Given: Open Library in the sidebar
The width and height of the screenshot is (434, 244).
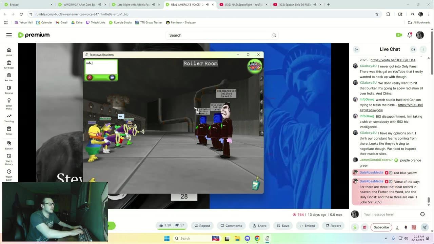Looking at the screenshot, I should click(9, 145).
